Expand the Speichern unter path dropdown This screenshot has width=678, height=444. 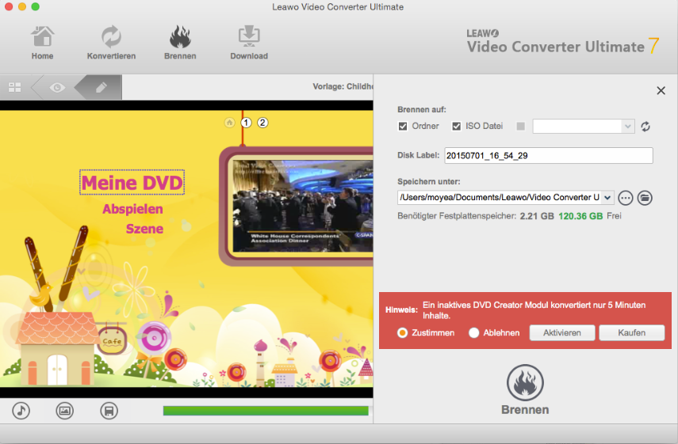607,198
